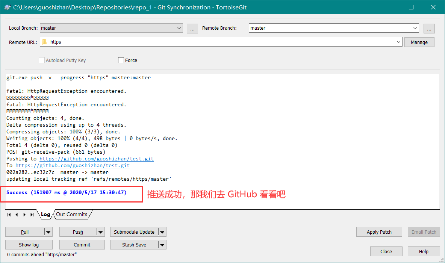Open local branch browse ellipsis button
445x263 pixels.
point(192,29)
